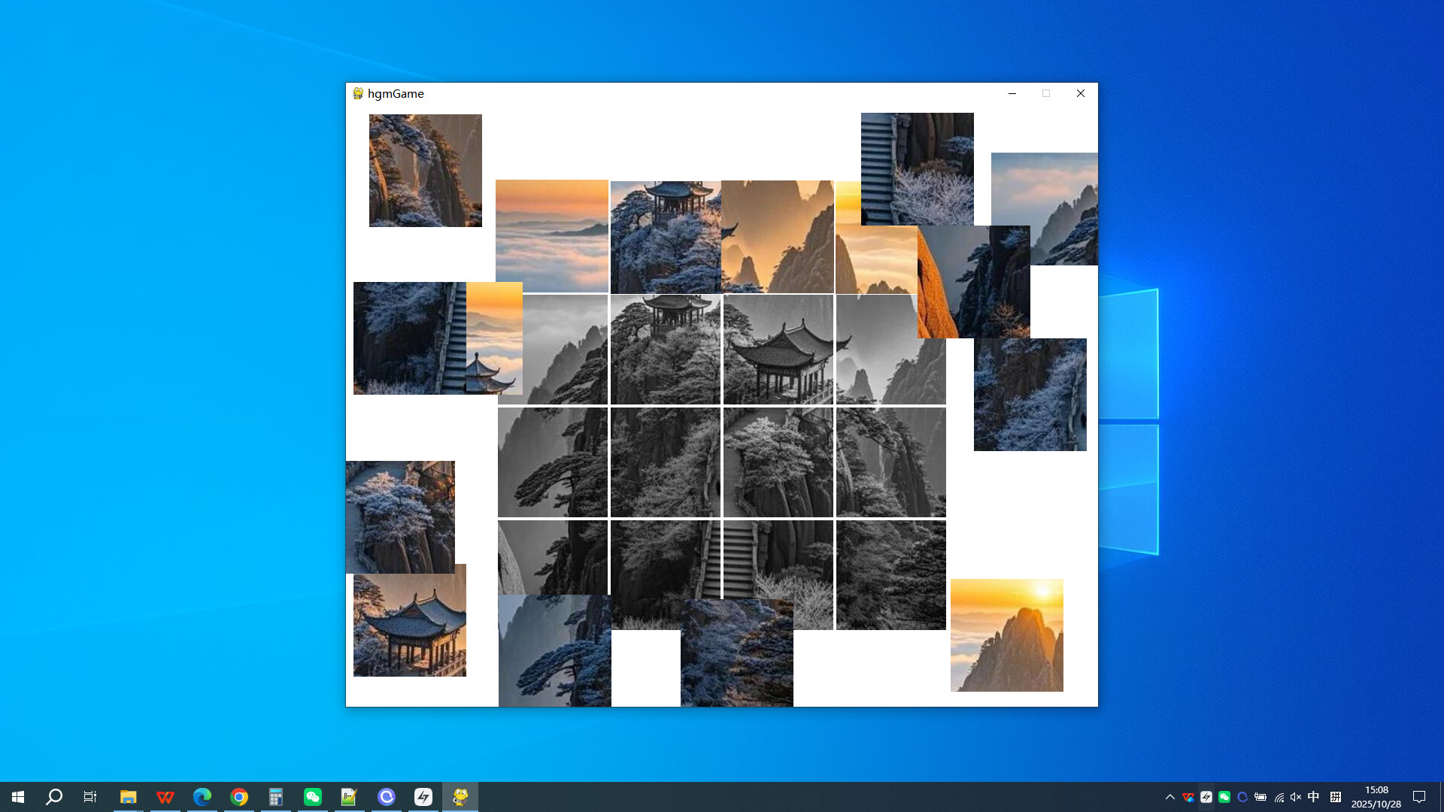
Task: Unmute the speaker icon in the tray
Action: coord(1295,796)
